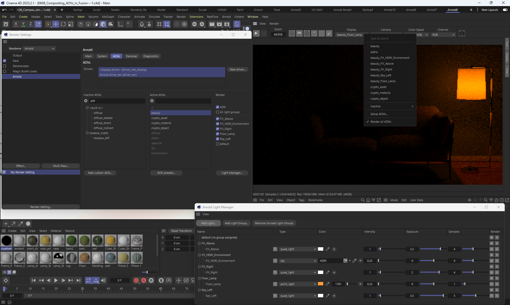The image size is (510, 305).
Task: Start the IPR render with play button
Action: click(x=256, y=34)
